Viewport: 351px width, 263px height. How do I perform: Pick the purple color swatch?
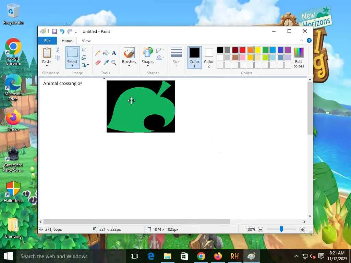click(288, 50)
